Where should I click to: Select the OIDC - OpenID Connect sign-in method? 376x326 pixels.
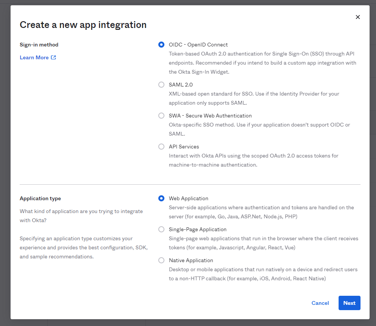[161, 45]
